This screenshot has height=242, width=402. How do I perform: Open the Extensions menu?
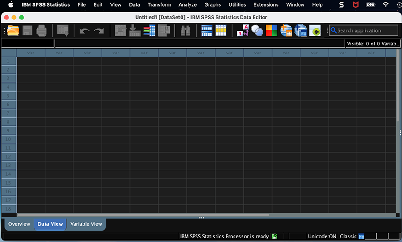click(x=266, y=4)
